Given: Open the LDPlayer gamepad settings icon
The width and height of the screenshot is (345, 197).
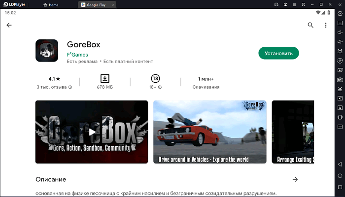Looking at the screenshot, I should pyautogui.click(x=276, y=4).
